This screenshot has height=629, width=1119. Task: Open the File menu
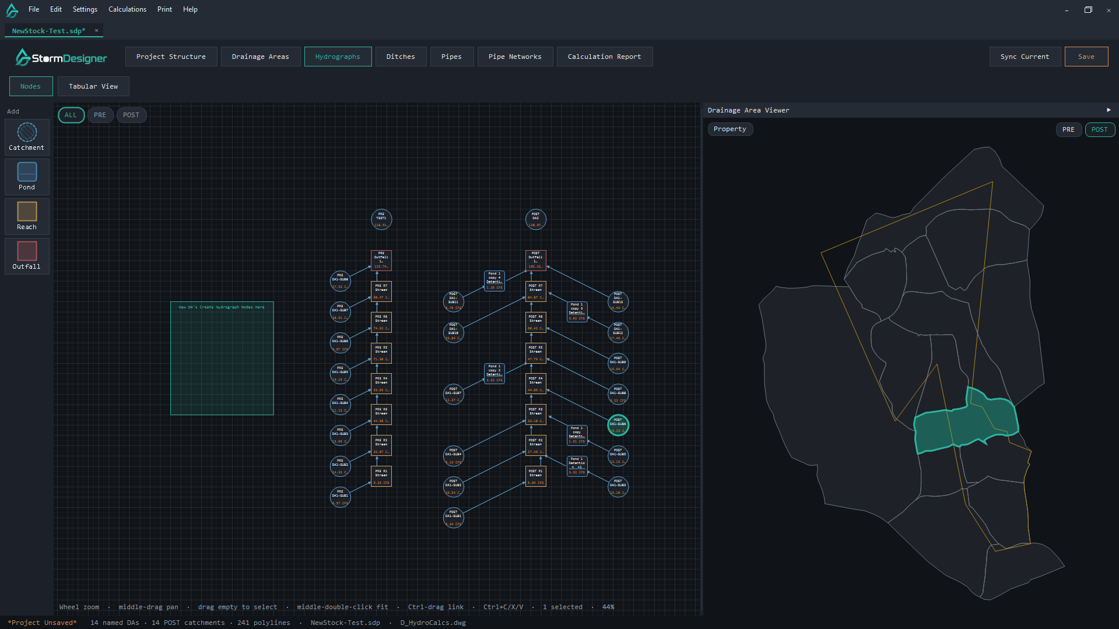34,9
